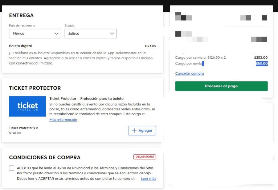Click the Ticket Protector x 2 label
This screenshot has width=278, height=190.
pyautogui.click(x=23, y=128)
